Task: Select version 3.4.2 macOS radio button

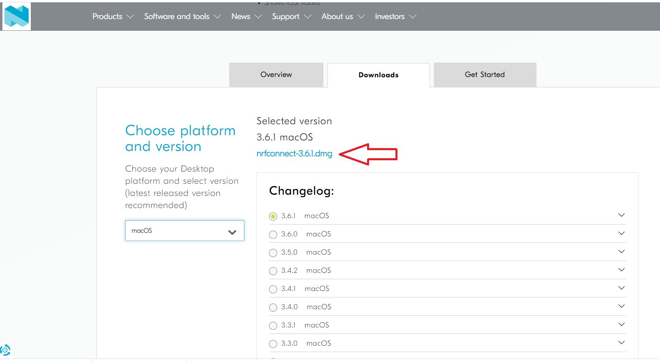Action: tap(273, 271)
